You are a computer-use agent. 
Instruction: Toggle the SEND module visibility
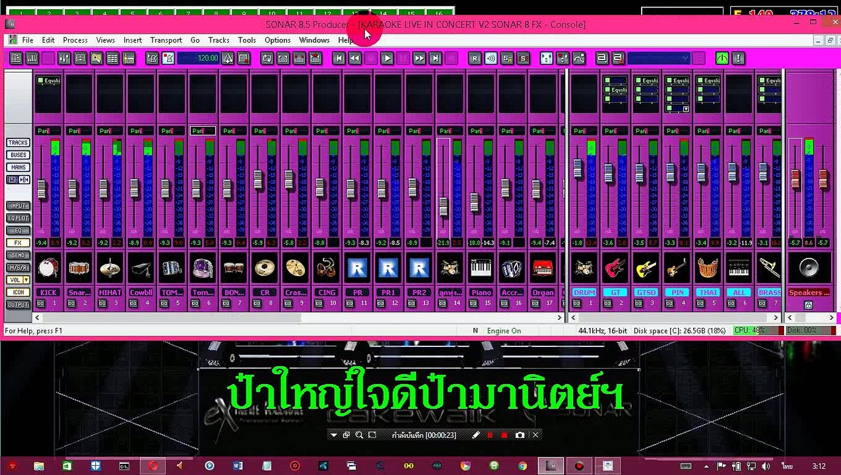(18, 255)
